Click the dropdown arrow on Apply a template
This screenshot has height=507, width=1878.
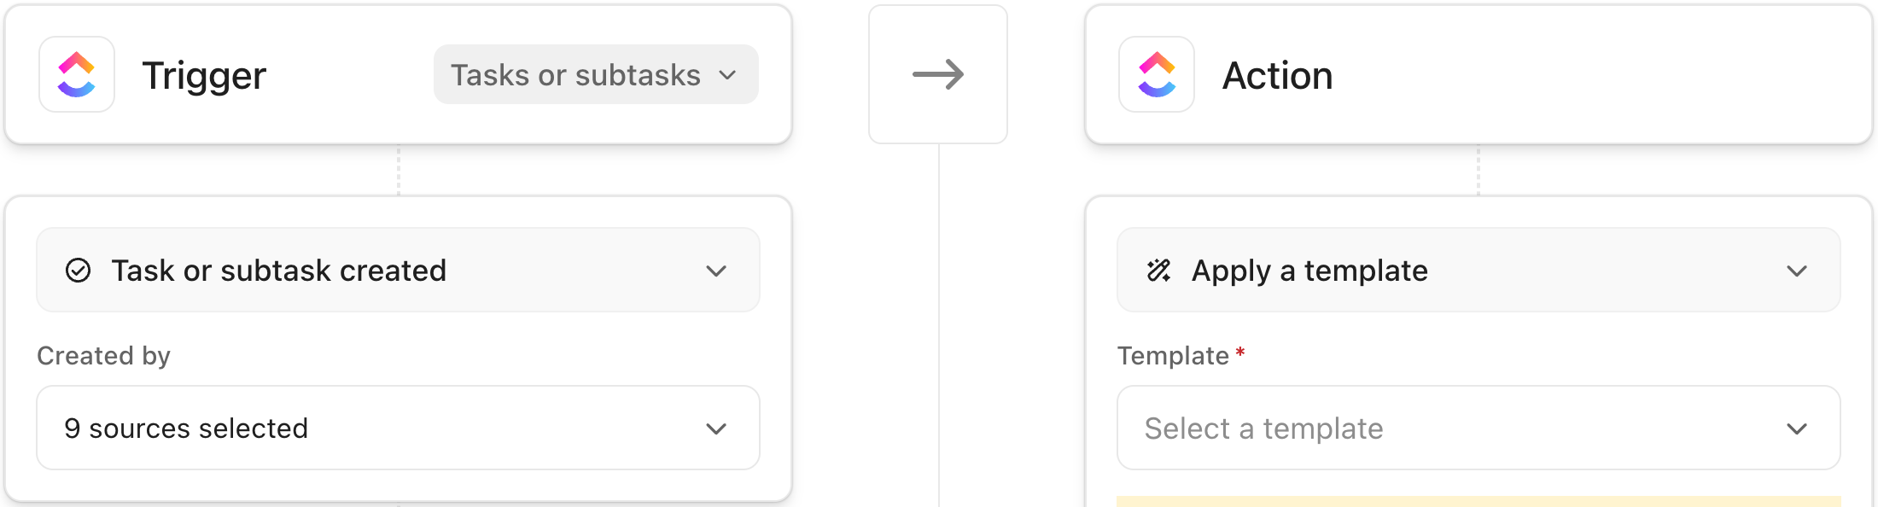pyautogui.click(x=1796, y=271)
